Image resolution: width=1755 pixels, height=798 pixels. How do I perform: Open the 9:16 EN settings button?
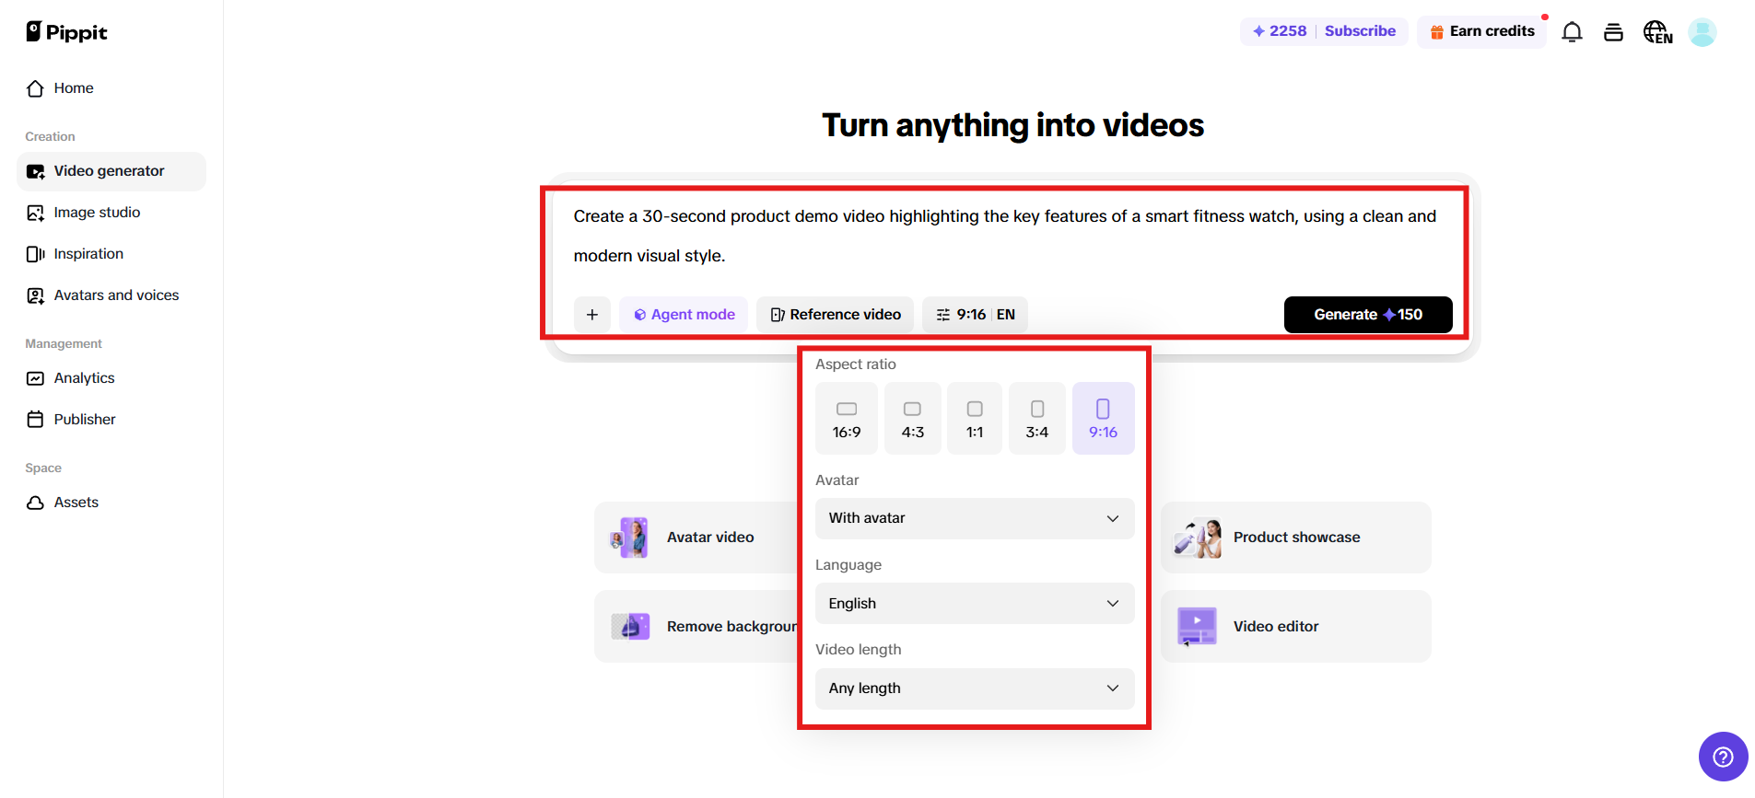pos(975,315)
